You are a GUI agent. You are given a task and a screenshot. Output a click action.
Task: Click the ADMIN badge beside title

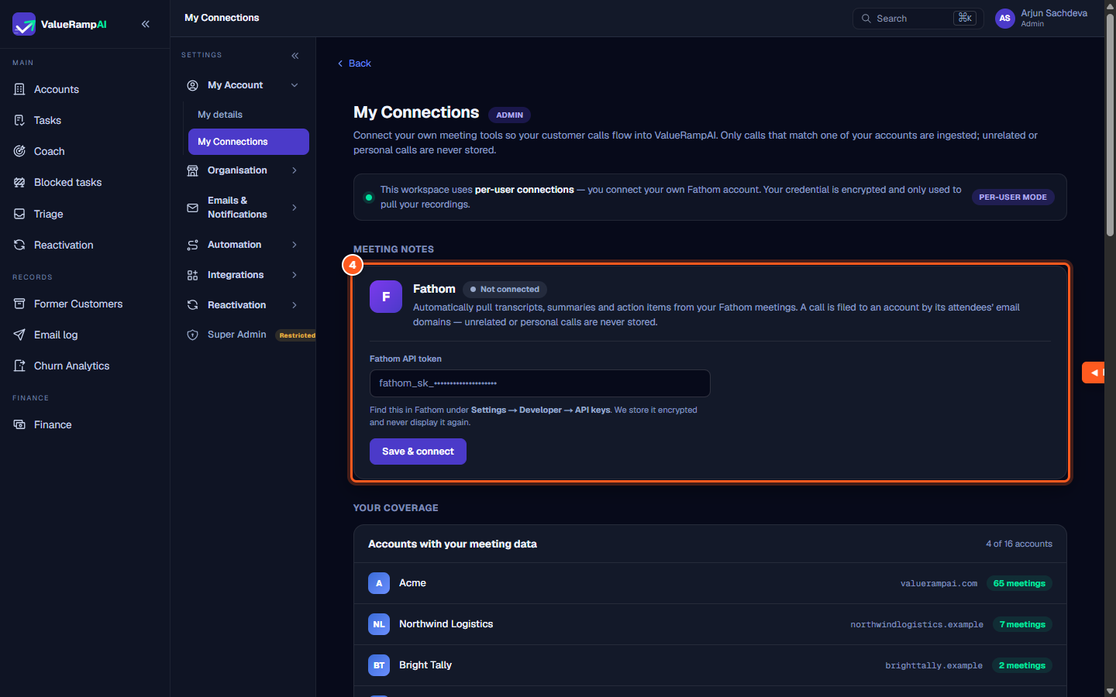(509, 115)
